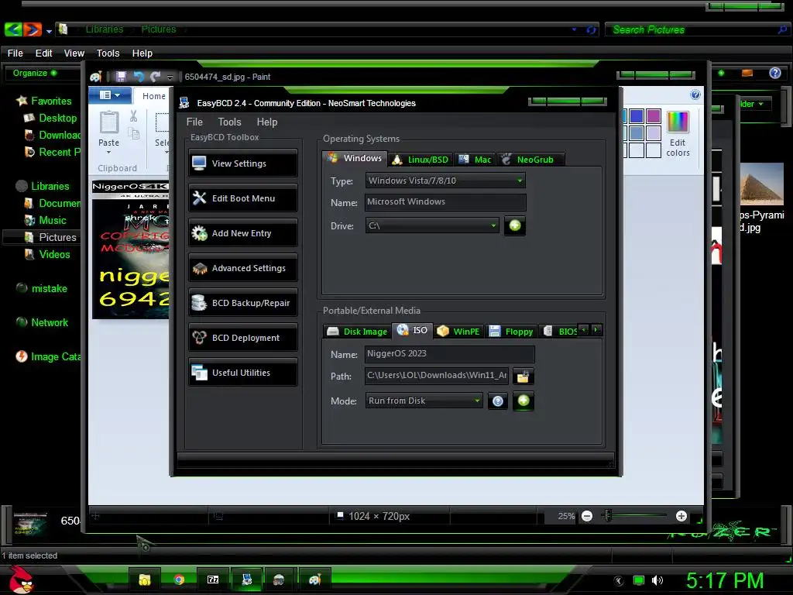Switch to the Mac tab
This screenshot has width=793, height=595.
click(x=475, y=160)
